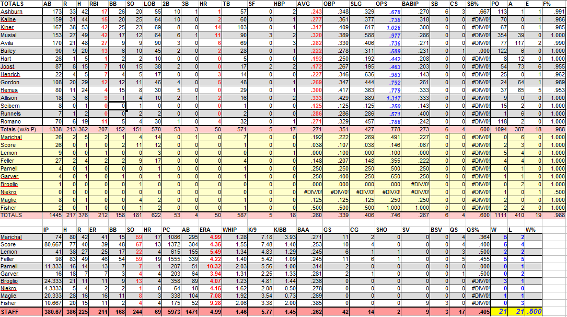Click the STAFF label cell
This screenshot has width=567, height=317.
(x=21, y=312)
